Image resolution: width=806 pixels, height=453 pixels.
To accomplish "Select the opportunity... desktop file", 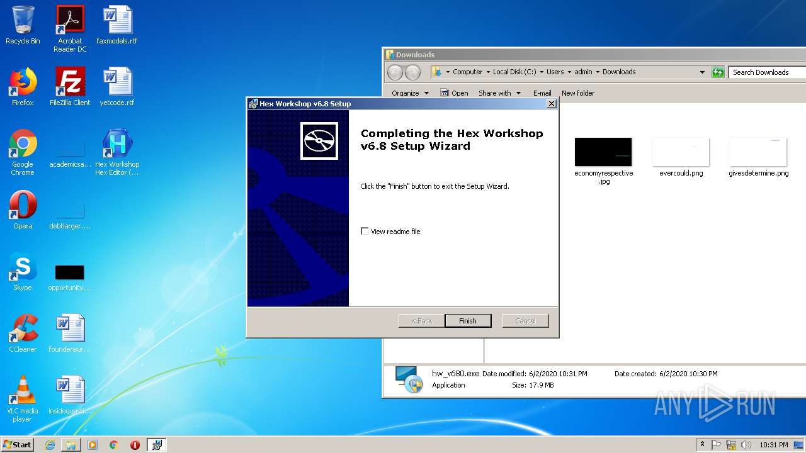I will [x=70, y=277].
